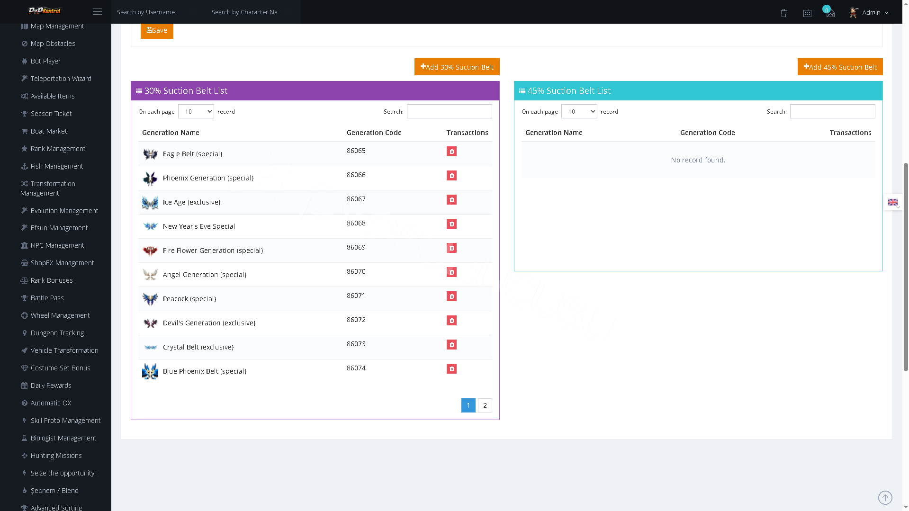Viewport: 909px width, 511px height.
Task: Focus the 30% Suction Belt search field
Action: pyautogui.click(x=449, y=111)
